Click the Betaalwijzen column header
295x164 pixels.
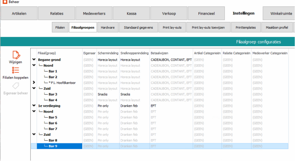(159, 53)
